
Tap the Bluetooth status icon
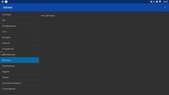[154, 2]
